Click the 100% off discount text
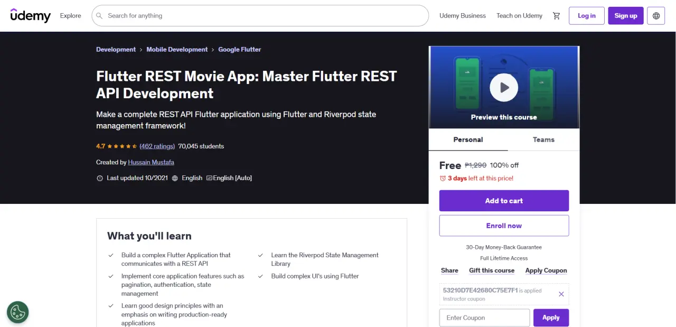676x327 pixels. [x=504, y=165]
